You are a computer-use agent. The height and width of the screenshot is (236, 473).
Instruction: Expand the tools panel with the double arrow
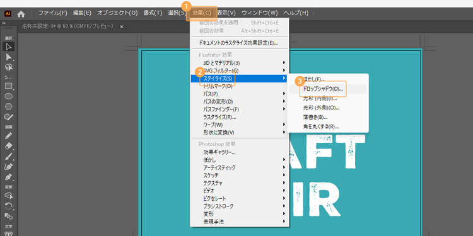pos(4,23)
